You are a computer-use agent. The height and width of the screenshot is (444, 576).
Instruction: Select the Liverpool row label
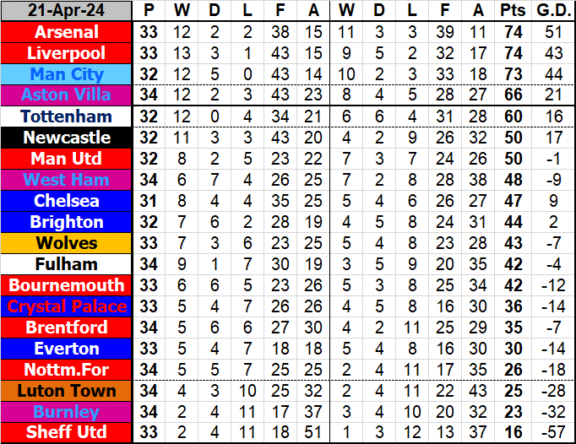[x=66, y=53]
